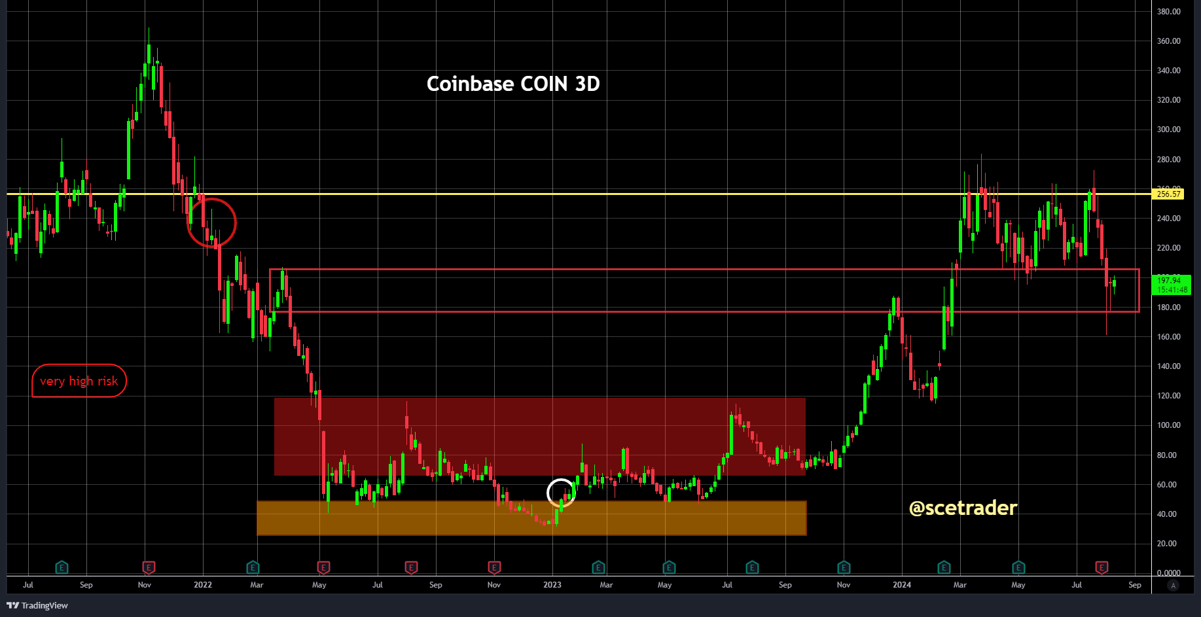Select the May 2024 green earnings marker
The width and height of the screenshot is (1201, 617).
click(x=1018, y=567)
